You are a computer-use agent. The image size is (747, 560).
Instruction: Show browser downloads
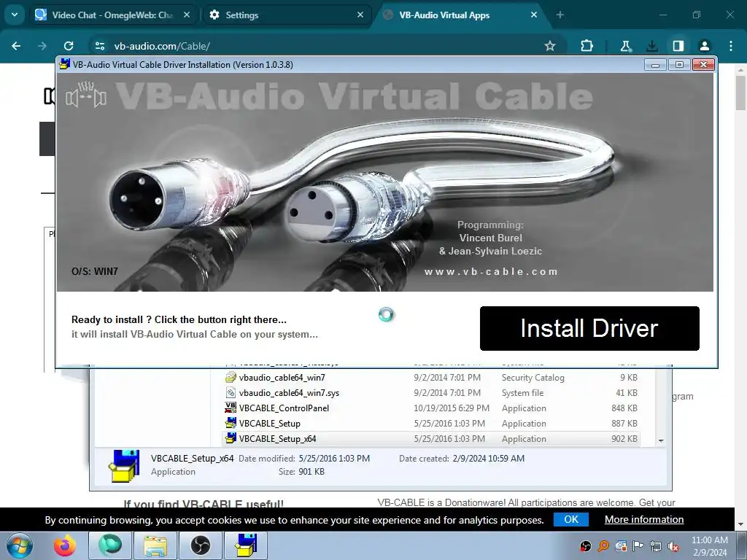tap(651, 46)
